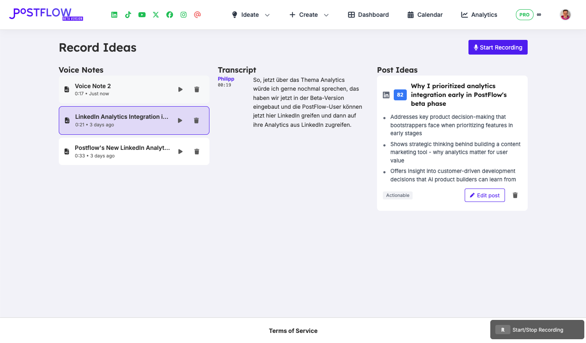Open the Create dropdown
Image resolution: width=586 pixels, height=343 pixels.
click(309, 14)
